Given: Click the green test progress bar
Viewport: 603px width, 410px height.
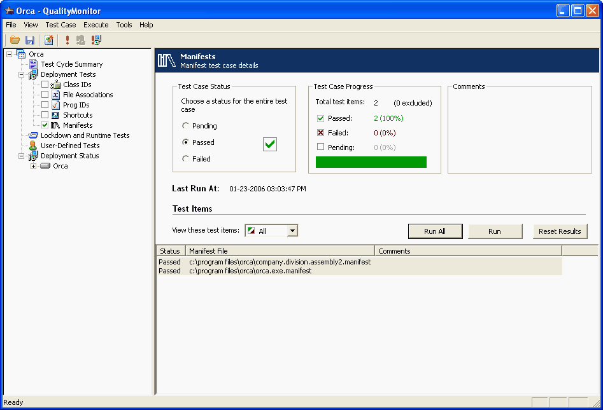Looking at the screenshot, I should [x=371, y=162].
